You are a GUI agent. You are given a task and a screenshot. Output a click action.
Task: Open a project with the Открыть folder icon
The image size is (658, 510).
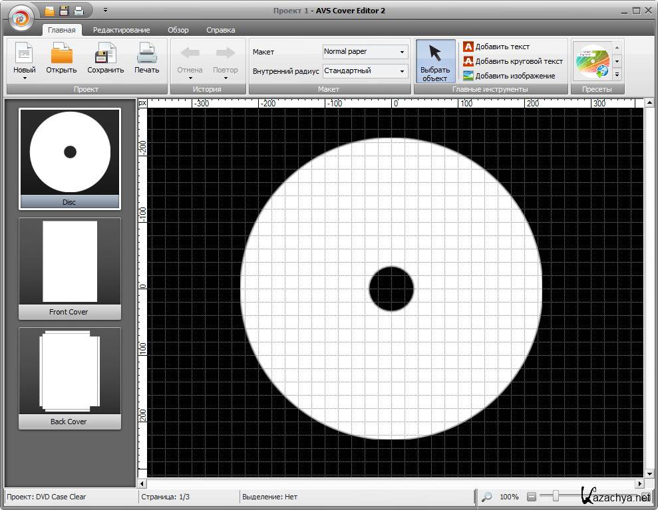[61, 53]
